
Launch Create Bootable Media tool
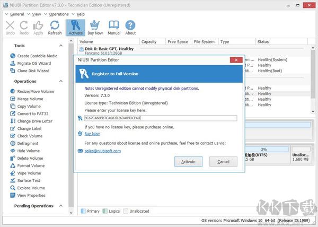pos(34,56)
